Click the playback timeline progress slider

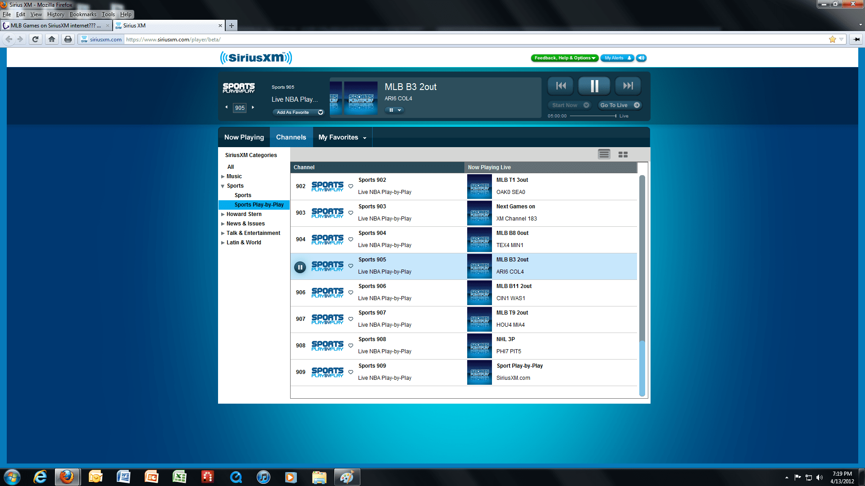593,116
